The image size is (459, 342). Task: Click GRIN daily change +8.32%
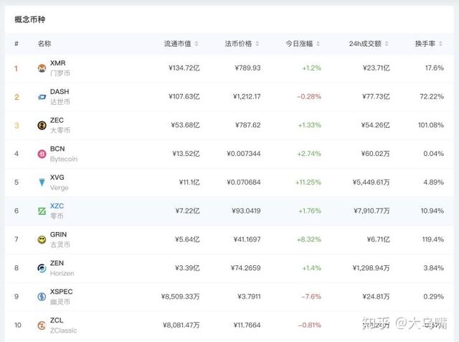pos(309,239)
